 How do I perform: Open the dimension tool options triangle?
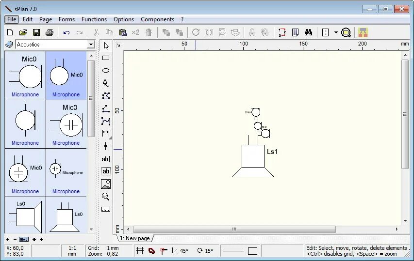[110, 138]
